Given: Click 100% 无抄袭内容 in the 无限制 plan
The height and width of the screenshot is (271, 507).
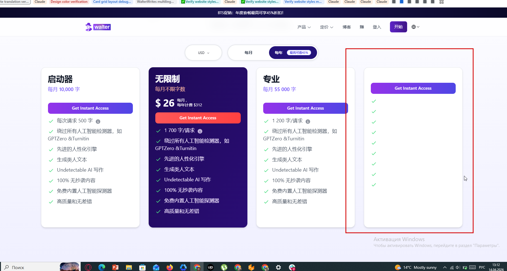Looking at the screenshot, I should coord(183,190).
